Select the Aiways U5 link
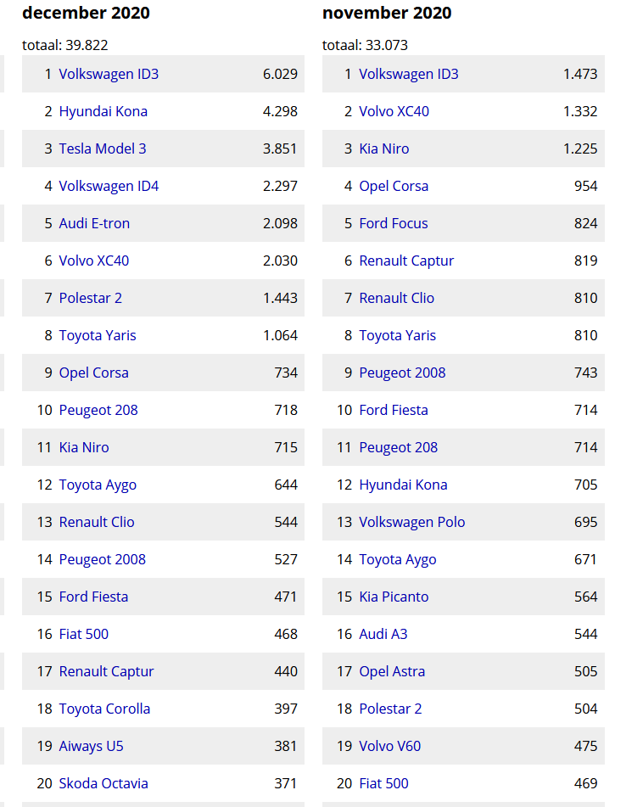This screenshot has width=643, height=807. point(91,746)
